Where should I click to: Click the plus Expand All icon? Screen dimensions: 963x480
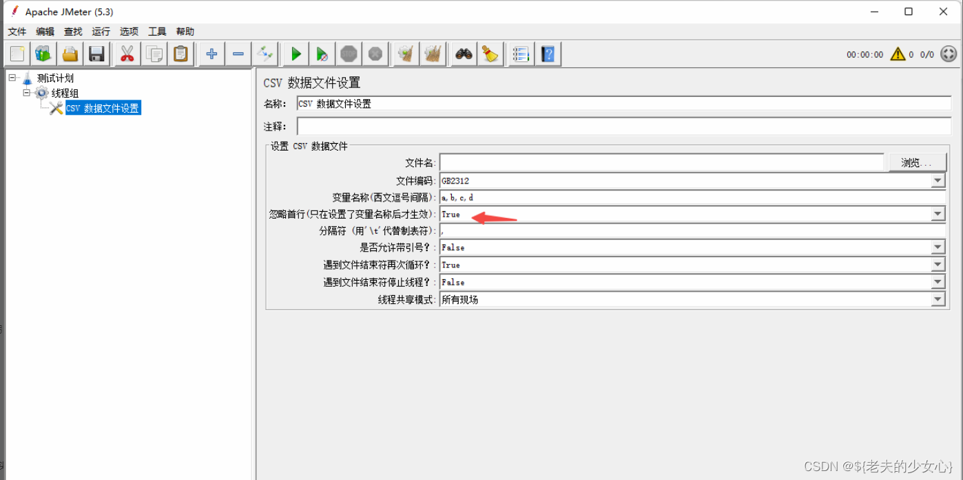click(x=211, y=54)
